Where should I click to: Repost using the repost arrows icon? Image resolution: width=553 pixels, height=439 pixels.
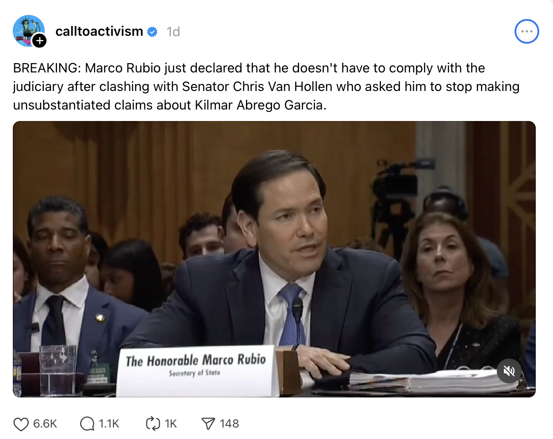(153, 424)
